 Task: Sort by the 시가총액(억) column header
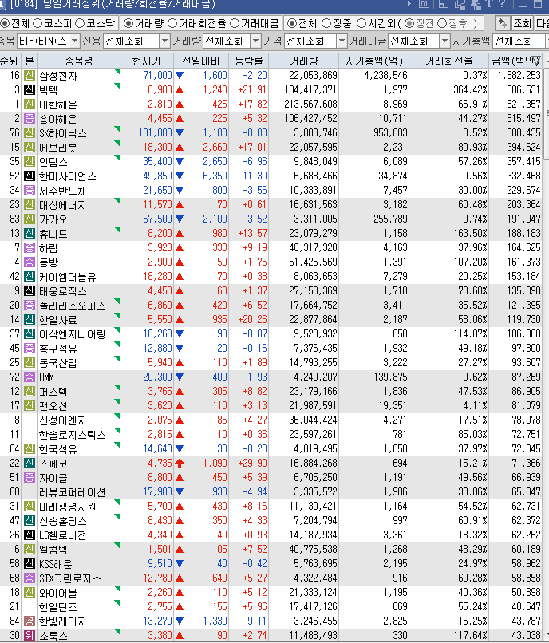(x=374, y=61)
